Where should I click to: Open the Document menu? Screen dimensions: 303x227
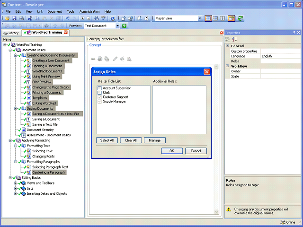(x=55, y=11)
